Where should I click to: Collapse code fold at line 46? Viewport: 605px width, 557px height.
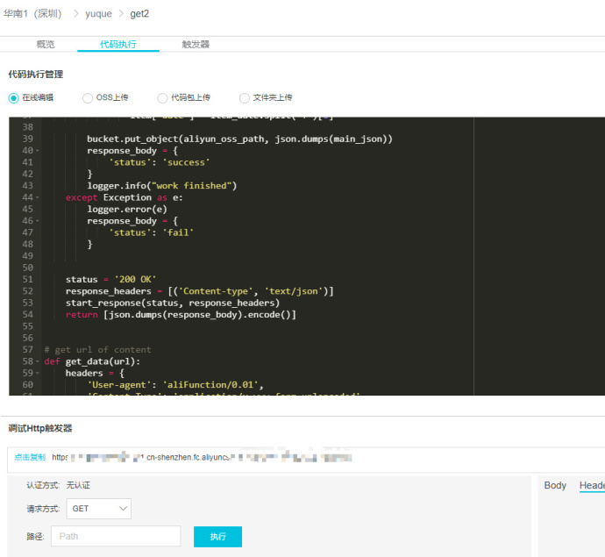(38, 221)
